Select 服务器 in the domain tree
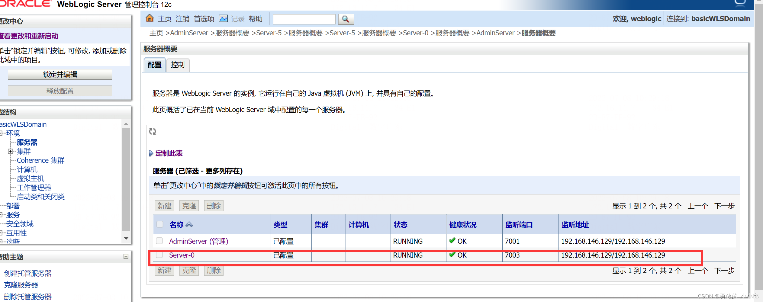Screen dimensions: 763x302 [x=27, y=142]
